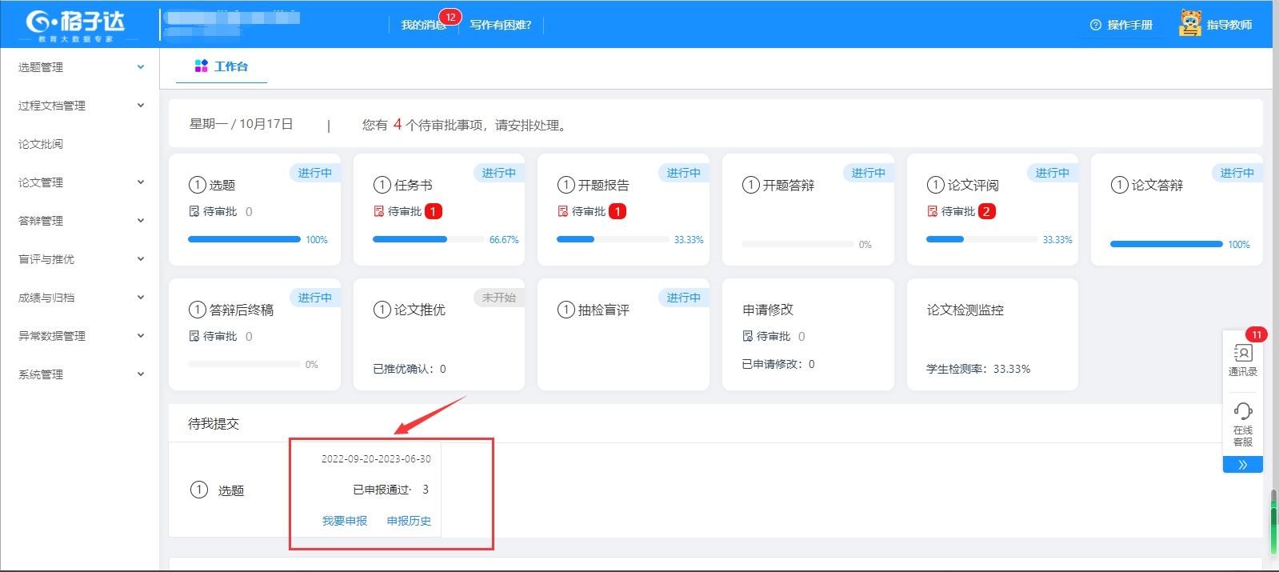Click the 操作手册 help icon
Screen dimensions: 1279x572
1096,25
